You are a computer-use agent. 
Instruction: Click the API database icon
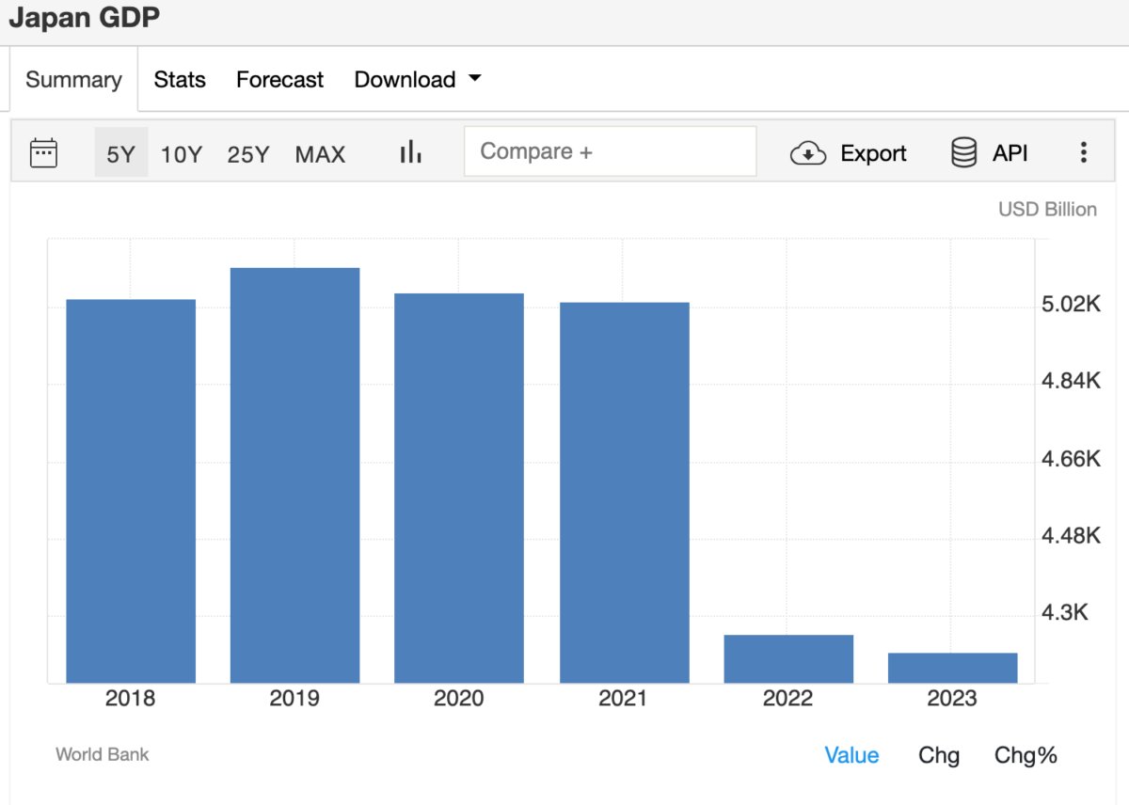[963, 153]
